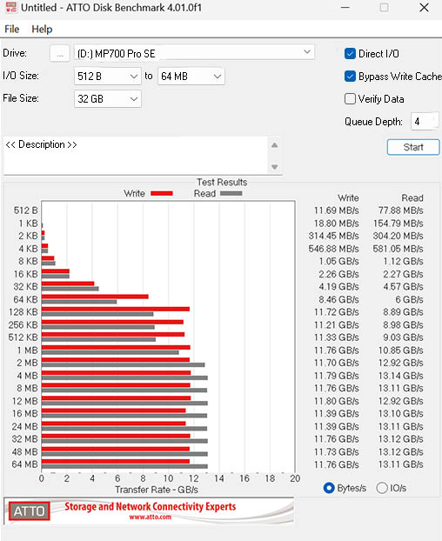Click the browse drive ellipsis button
Viewport: 442px width, 541px height.
[x=60, y=53]
